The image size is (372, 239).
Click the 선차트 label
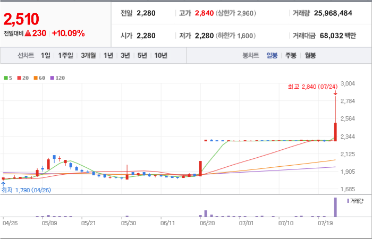(26, 55)
